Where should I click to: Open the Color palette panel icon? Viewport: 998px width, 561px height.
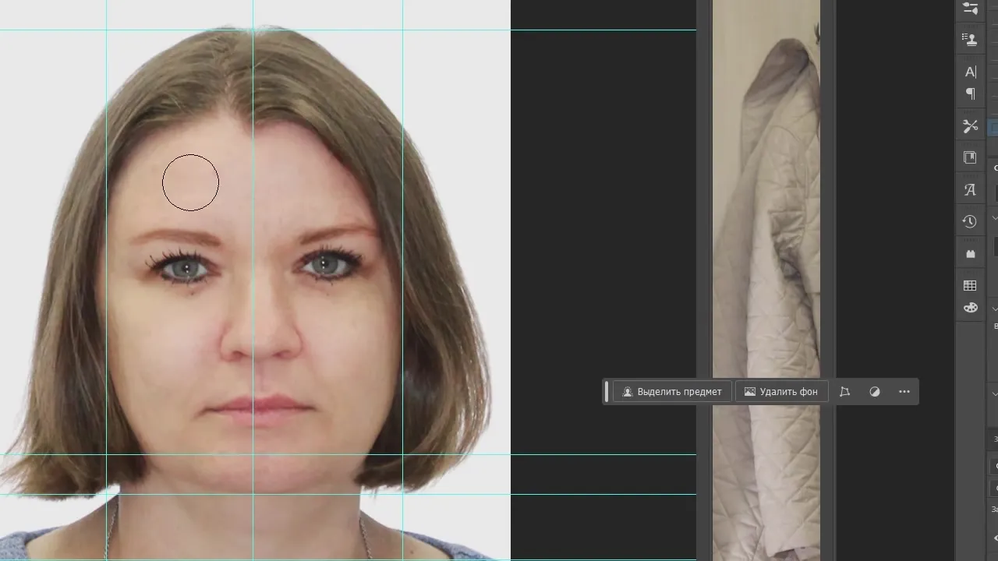click(970, 308)
